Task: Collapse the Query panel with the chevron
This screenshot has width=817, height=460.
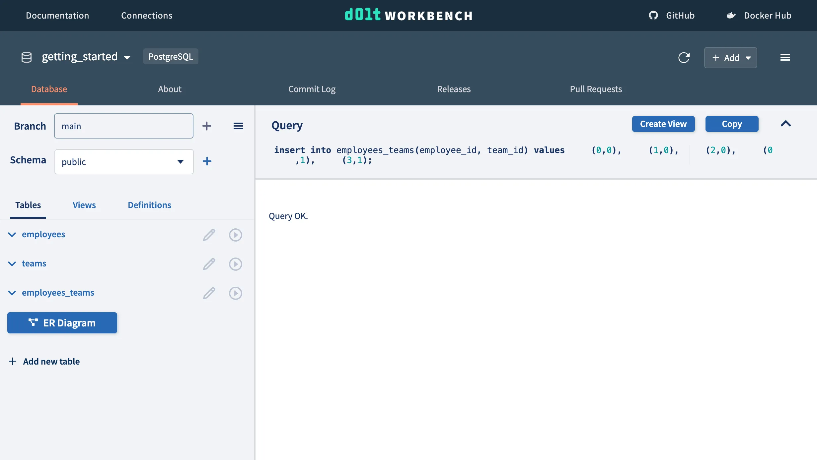Action: pos(786,124)
